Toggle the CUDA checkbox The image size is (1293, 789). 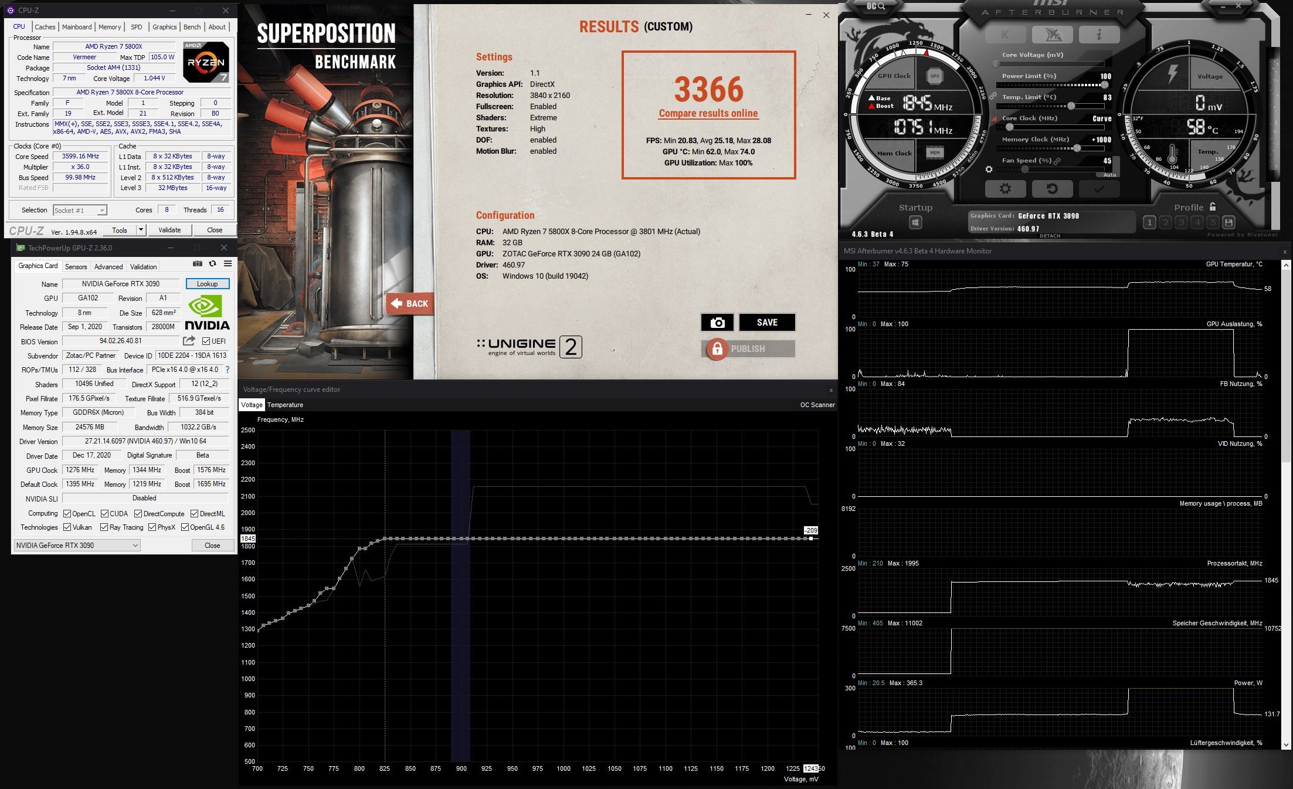coord(104,514)
